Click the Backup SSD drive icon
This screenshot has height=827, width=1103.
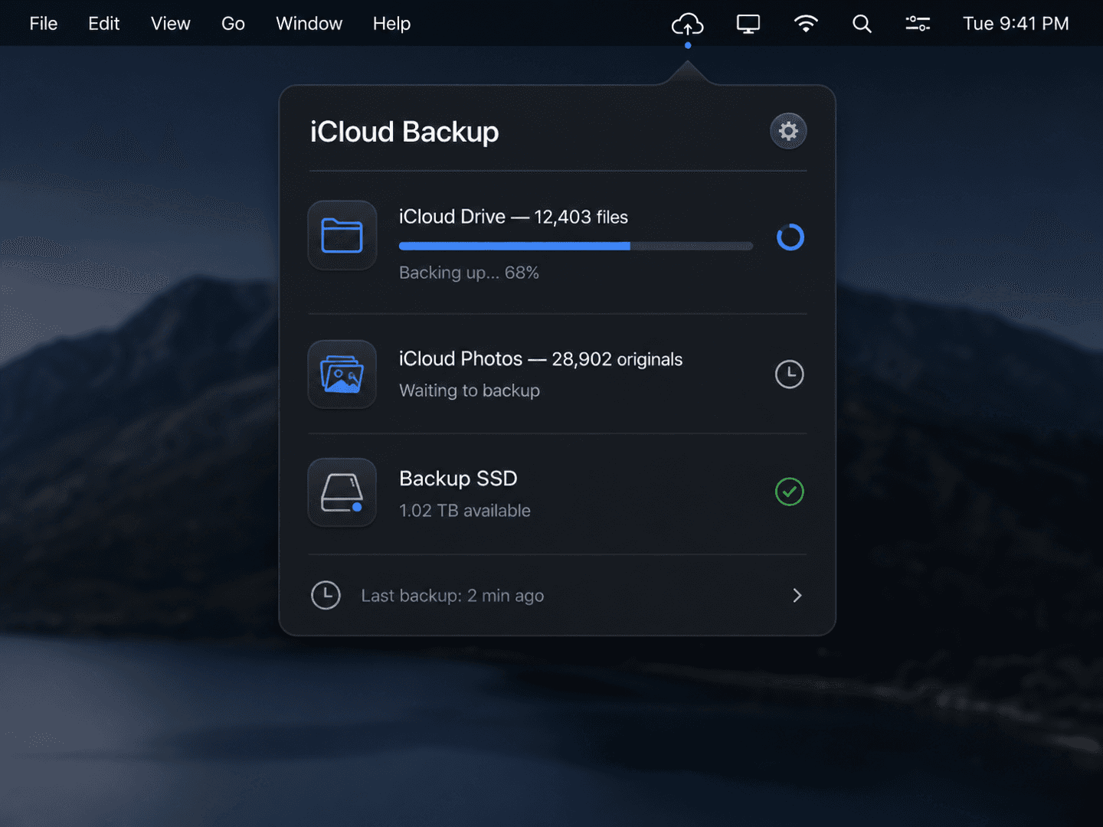pyautogui.click(x=342, y=492)
